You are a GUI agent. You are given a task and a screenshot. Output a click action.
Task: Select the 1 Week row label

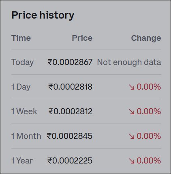click(x=24, y=111)
